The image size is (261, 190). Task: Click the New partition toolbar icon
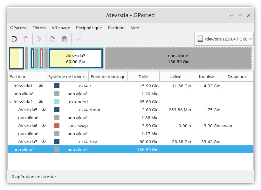click(x=14, y=39)
